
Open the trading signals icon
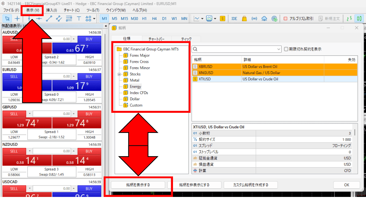254,19
